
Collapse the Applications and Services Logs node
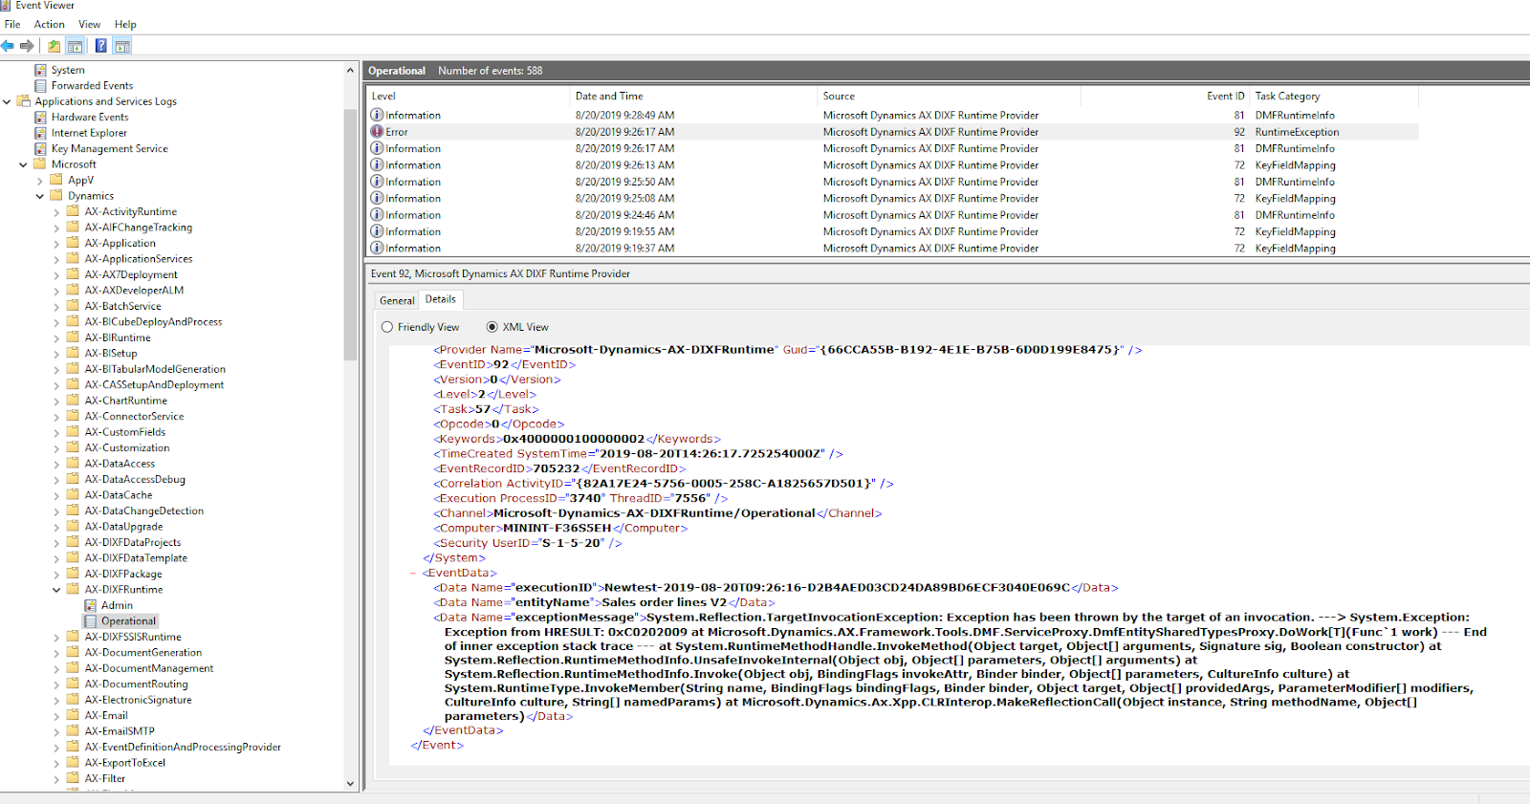[7, 101]
